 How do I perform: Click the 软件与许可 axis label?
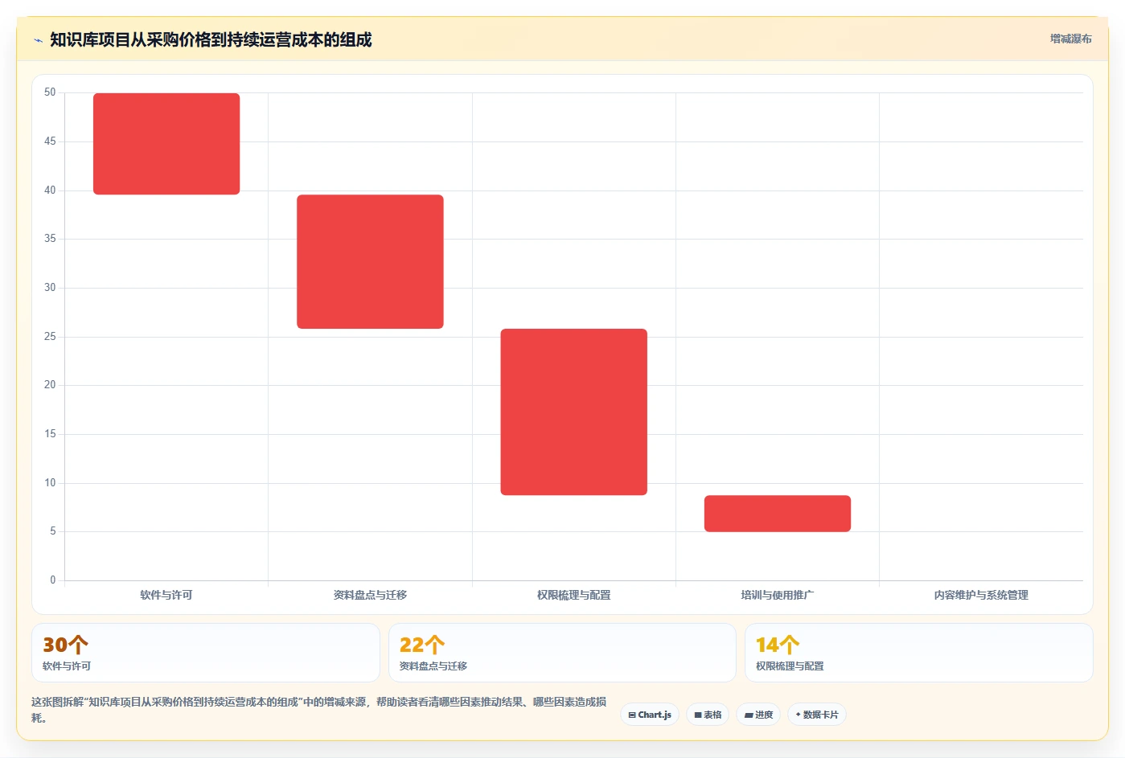point(166,595)
